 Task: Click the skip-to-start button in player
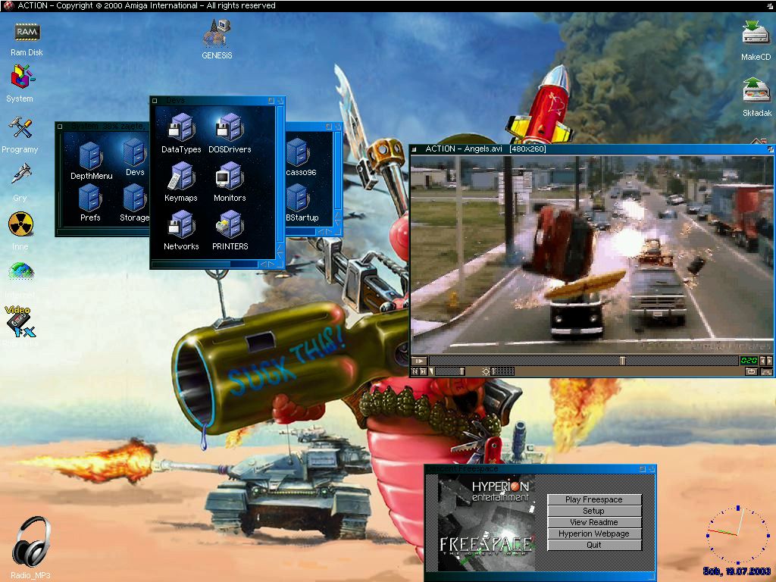(415, 371)
